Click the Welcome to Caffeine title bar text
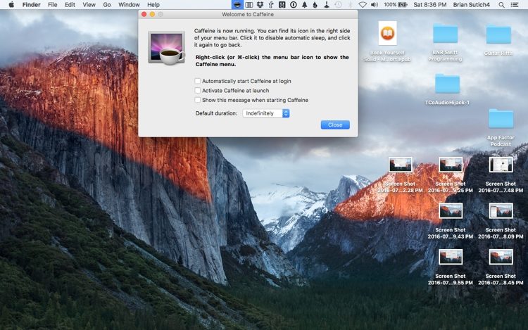Viewport: 528px width, 330px height. click(x=248, y=15)
